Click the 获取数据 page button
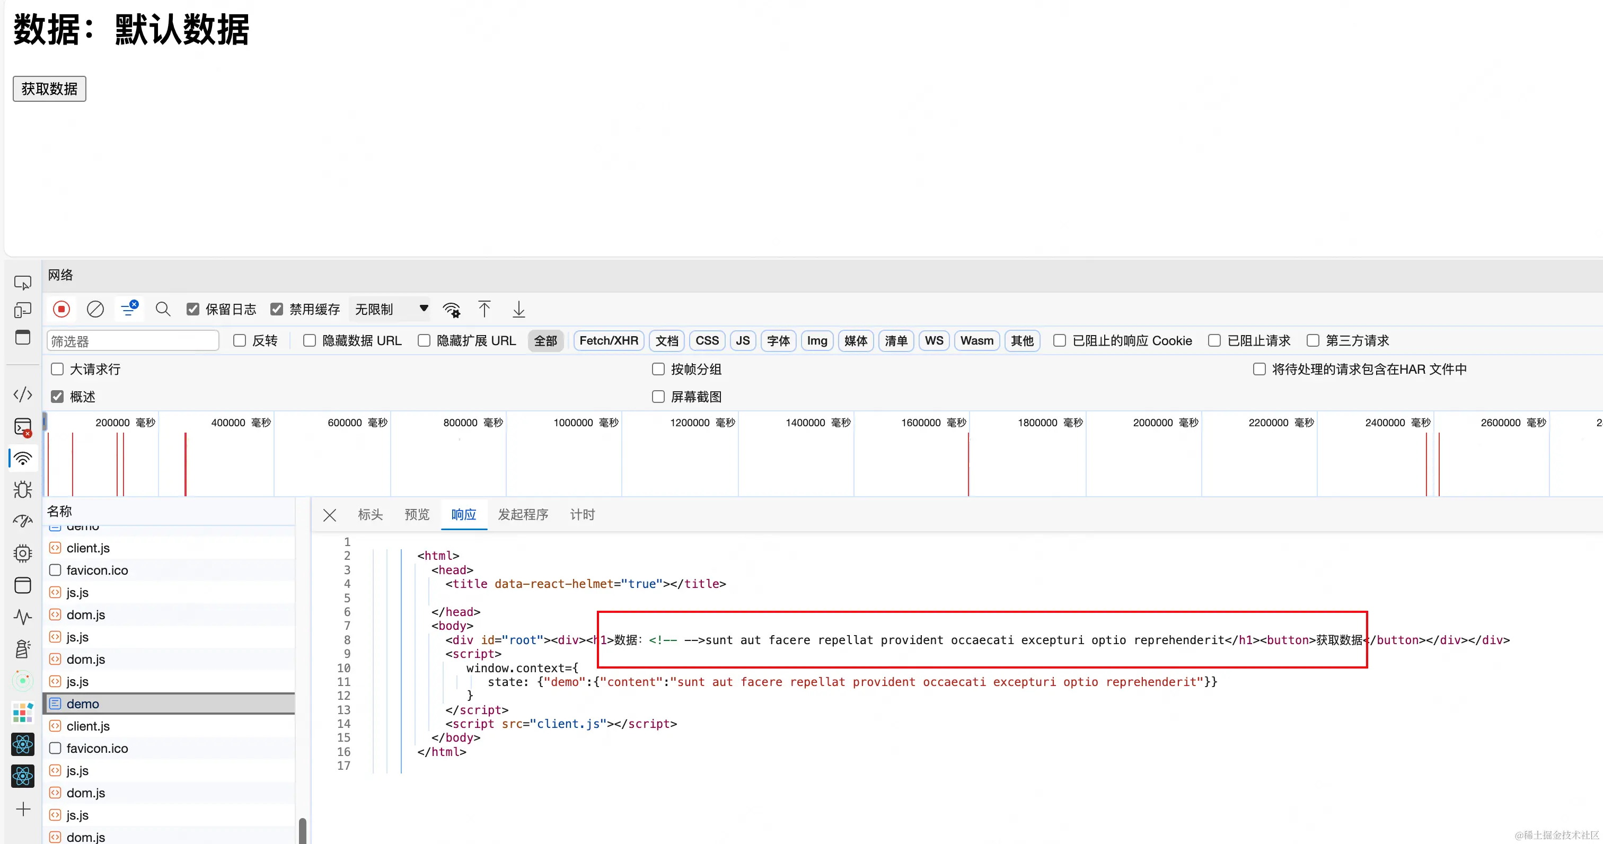This screenshot has height=844, width=1603. click(x=50, y=89)
